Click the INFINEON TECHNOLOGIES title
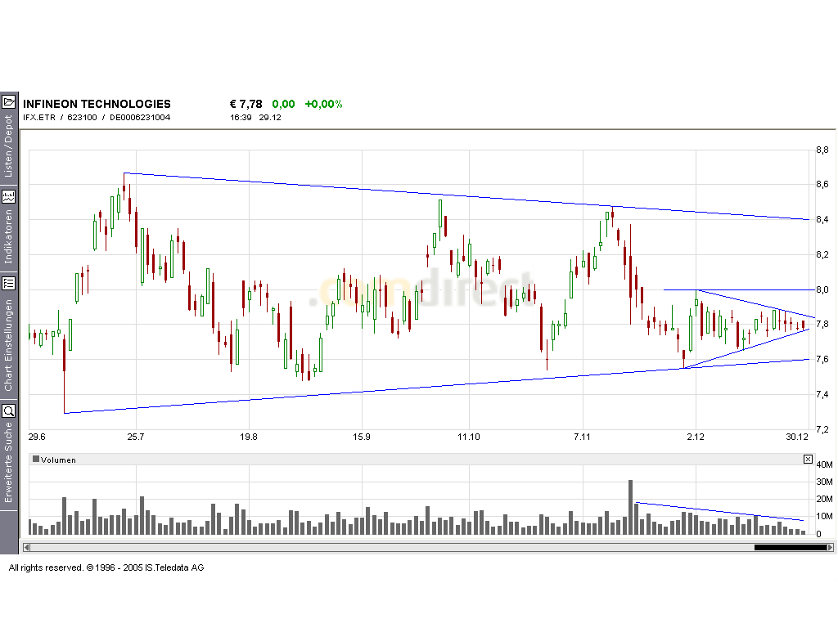Viewport: 838px width, 628px height. 96,104
